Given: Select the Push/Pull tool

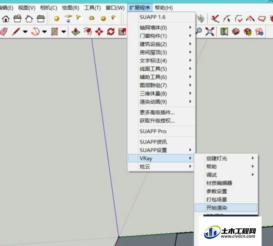Looking at the screenshot, I should pos(76,32).
